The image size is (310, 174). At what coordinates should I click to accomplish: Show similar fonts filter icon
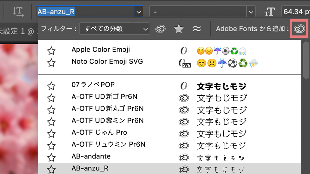197,29
